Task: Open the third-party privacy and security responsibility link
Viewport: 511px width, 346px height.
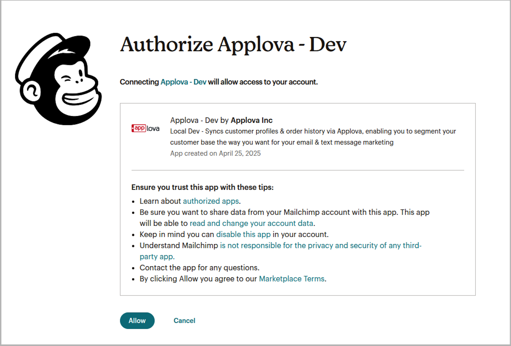Action: pyautogui.click(x=320, y=246)
